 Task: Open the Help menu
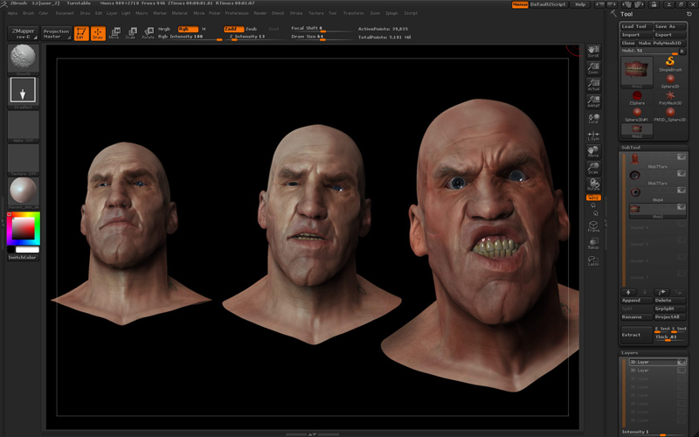tap(580, 4)
